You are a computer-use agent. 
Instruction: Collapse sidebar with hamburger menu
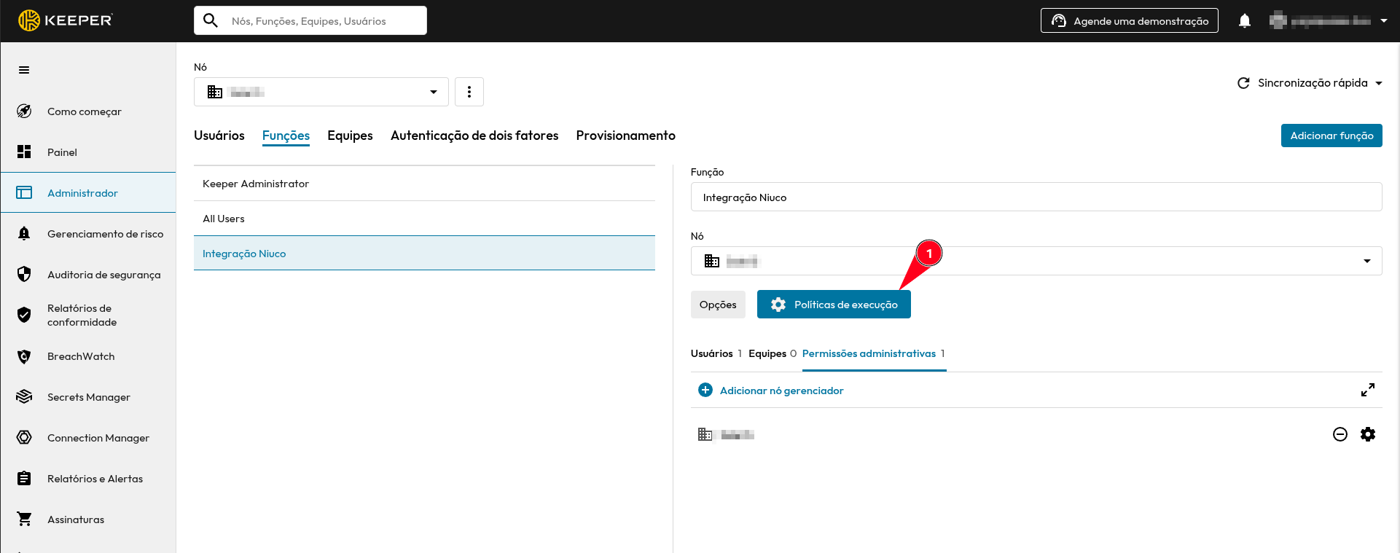coord(24,70)
